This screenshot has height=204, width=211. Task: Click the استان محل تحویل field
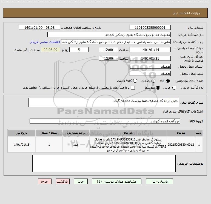(x=150, y=67)
